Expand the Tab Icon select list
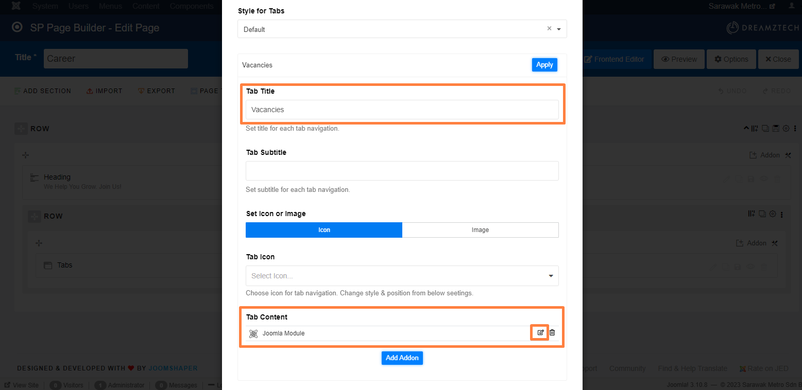This screenshot has height=390, width=802. click(402, 276)
